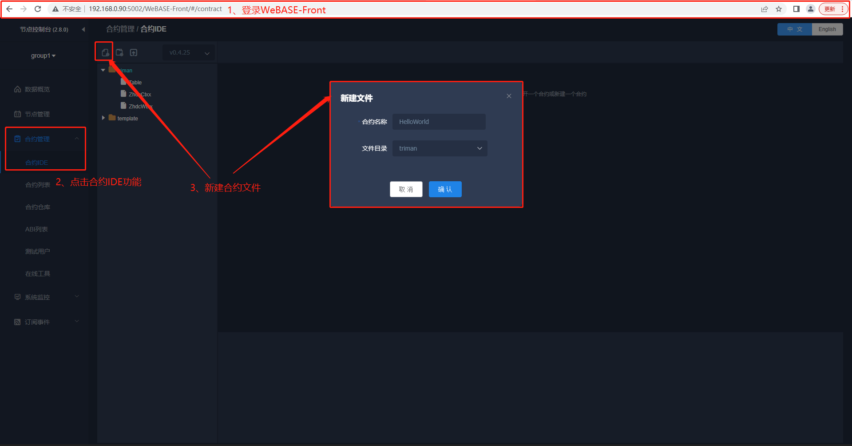This screenshot has width=852, height=446.
Task: Open 数据概览 in the sidebar
Action: pyautogui.click(x=37, y=89)
